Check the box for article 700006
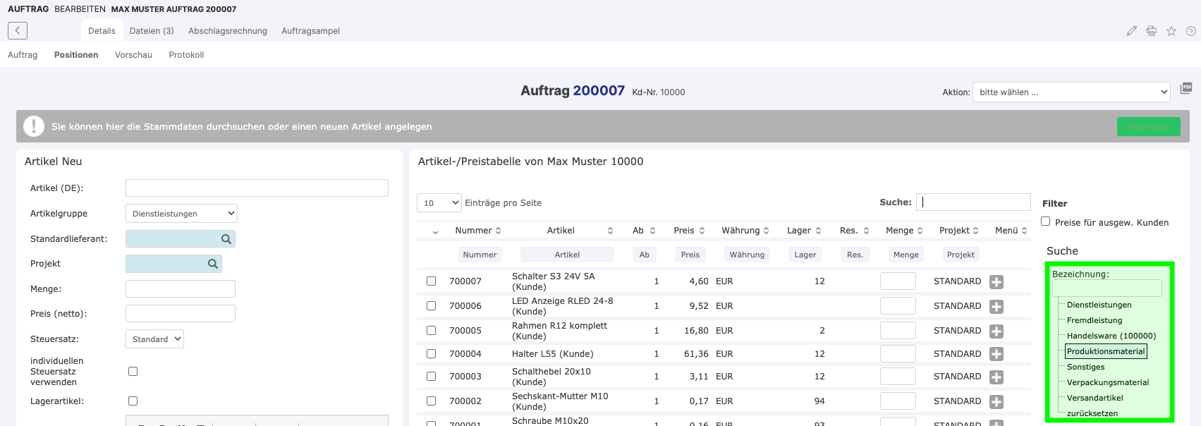Screen dimensions: 1201x426 431,306
